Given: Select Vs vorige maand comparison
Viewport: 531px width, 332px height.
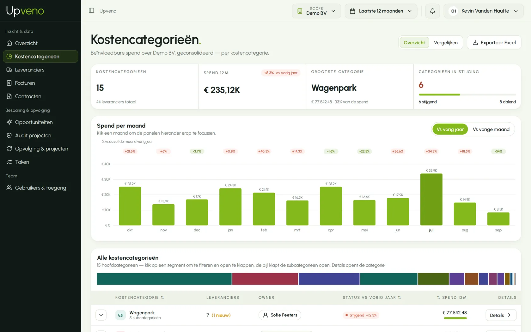Looking at the screenshot, I should point(491,129).
